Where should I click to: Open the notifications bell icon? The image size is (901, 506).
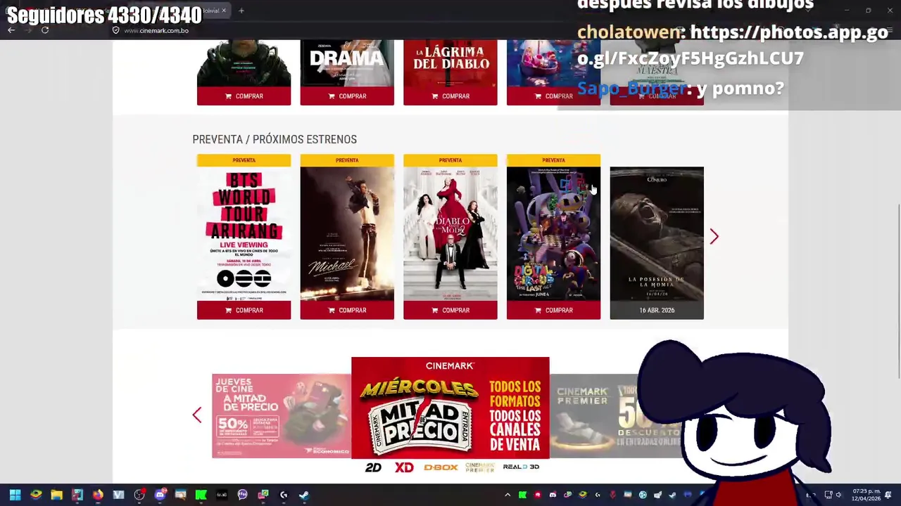(888, 495)
